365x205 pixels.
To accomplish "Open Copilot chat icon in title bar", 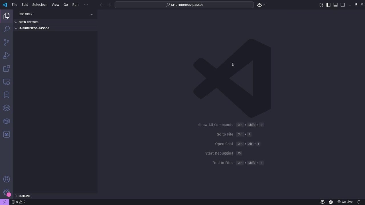I will [259, 5].
